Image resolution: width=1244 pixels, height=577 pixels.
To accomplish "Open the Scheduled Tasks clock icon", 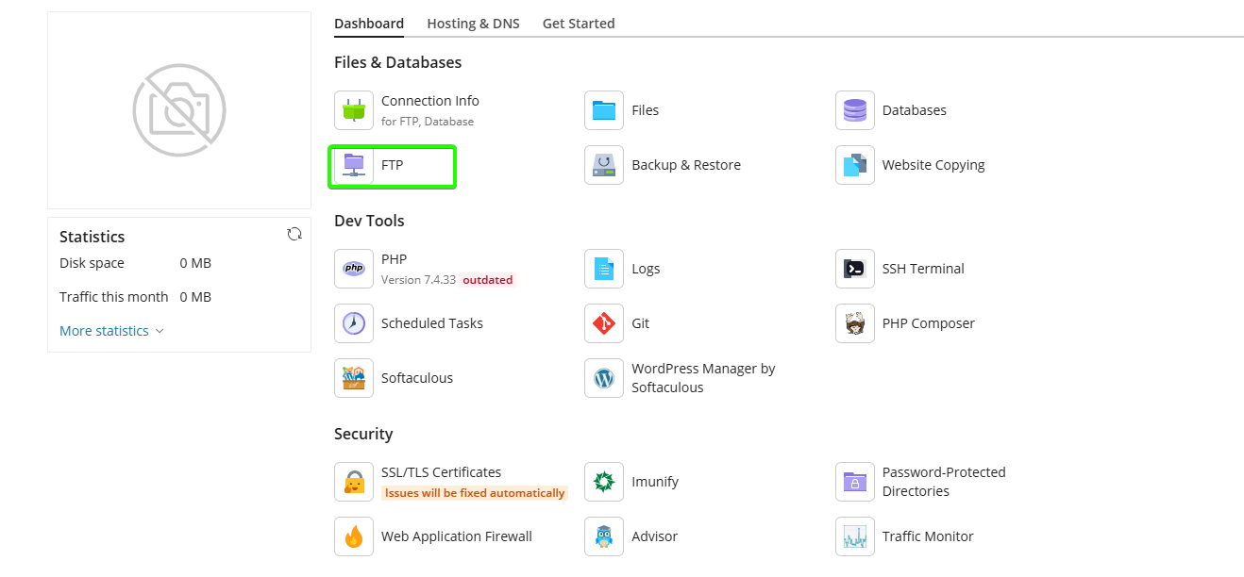I will tap(354, 323).
